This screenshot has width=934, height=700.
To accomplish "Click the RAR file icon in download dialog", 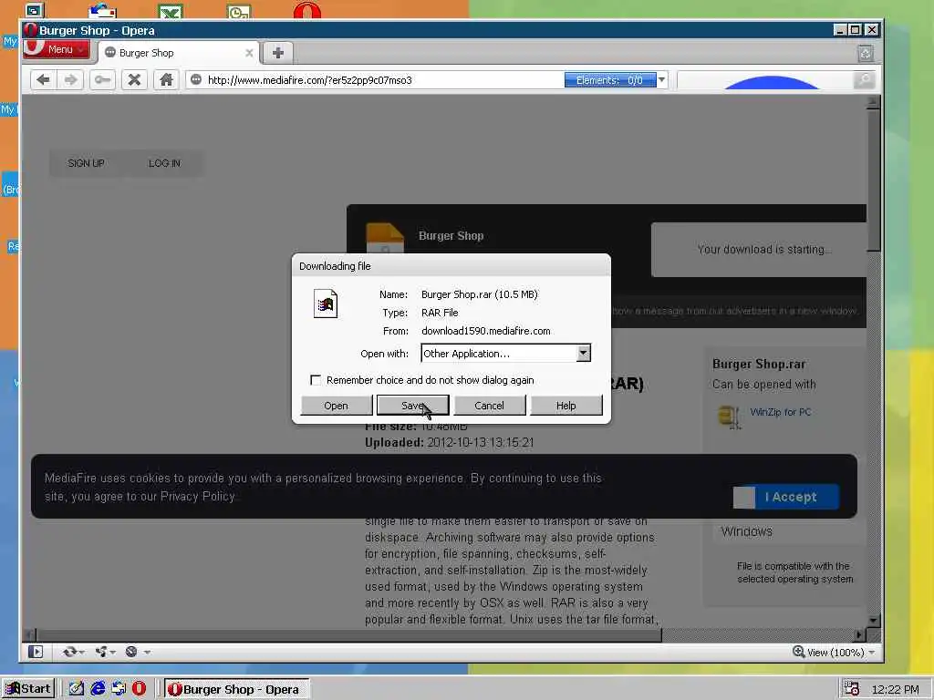I will point(326,304).
